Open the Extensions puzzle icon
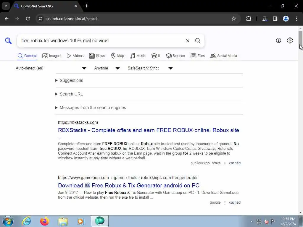Viewport: 303px width, 227px height. tap(249, 19)
